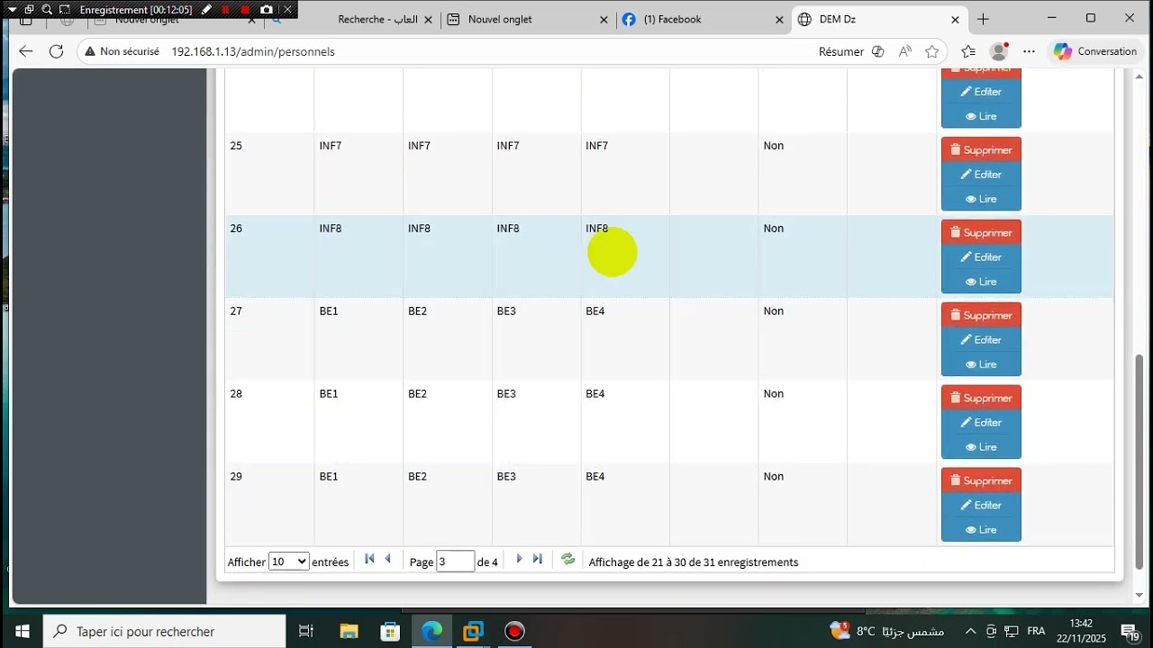Screen dimensions: 1153x648
Task: Click the Edge browser taskbar icon
Action: click(431, 631)
